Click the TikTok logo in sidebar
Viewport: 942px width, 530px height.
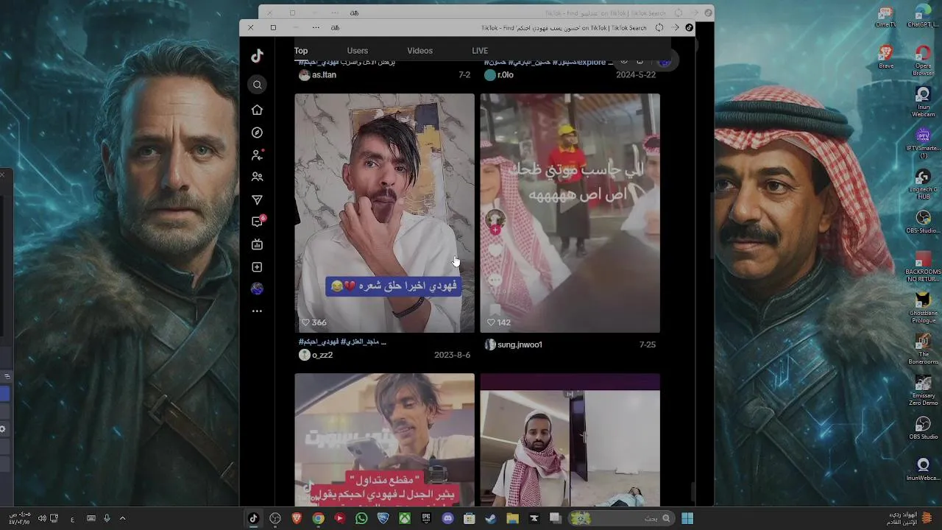[257, 56]
